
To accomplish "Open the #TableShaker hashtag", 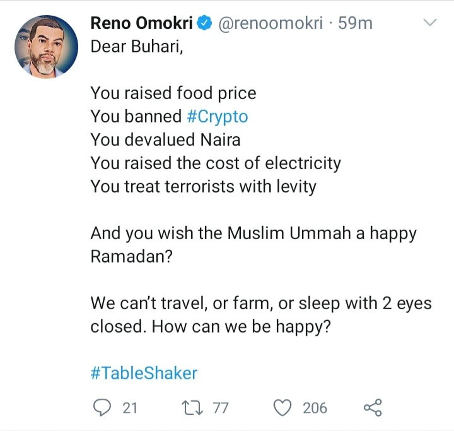I will pos(144,373).
